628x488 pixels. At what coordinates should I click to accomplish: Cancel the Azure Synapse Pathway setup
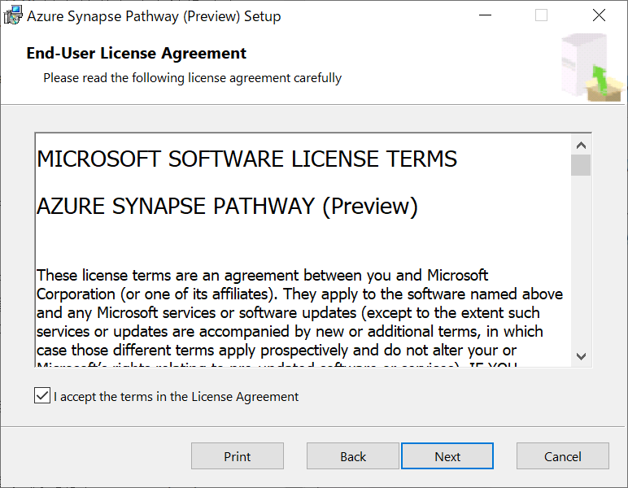pos(563,456)
